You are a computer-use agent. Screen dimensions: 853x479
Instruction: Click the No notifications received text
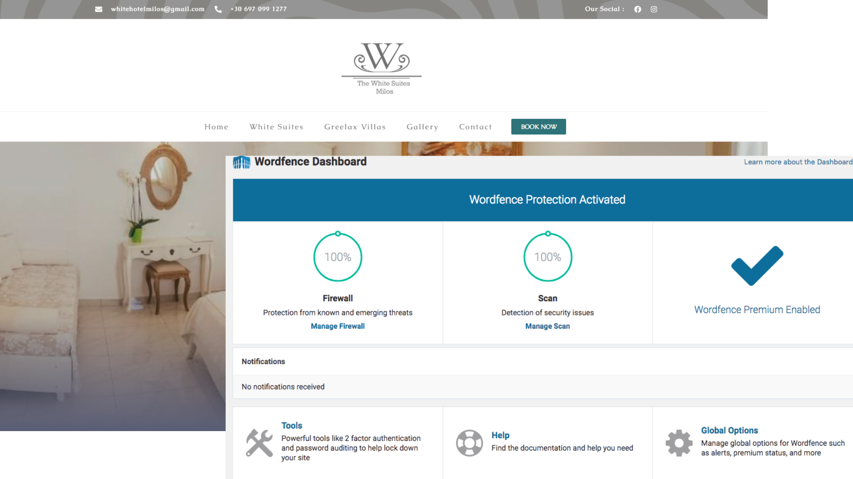point(283,387)
